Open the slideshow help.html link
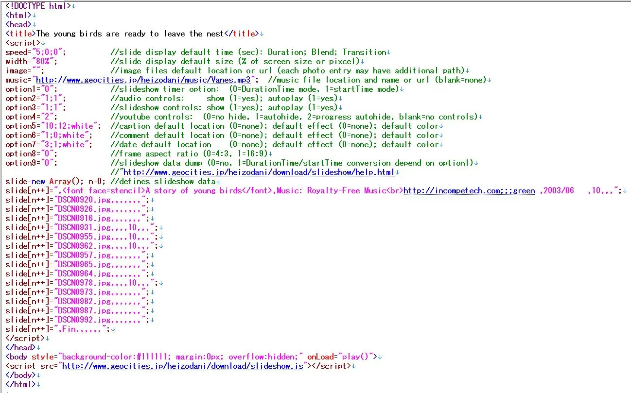 pyautogui.click(x=259, y=172)
